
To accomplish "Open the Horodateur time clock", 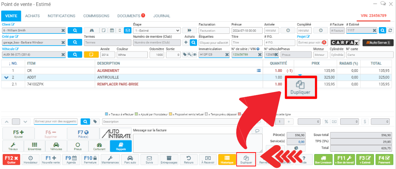I will pyautogui.click(x=30, y=160).
